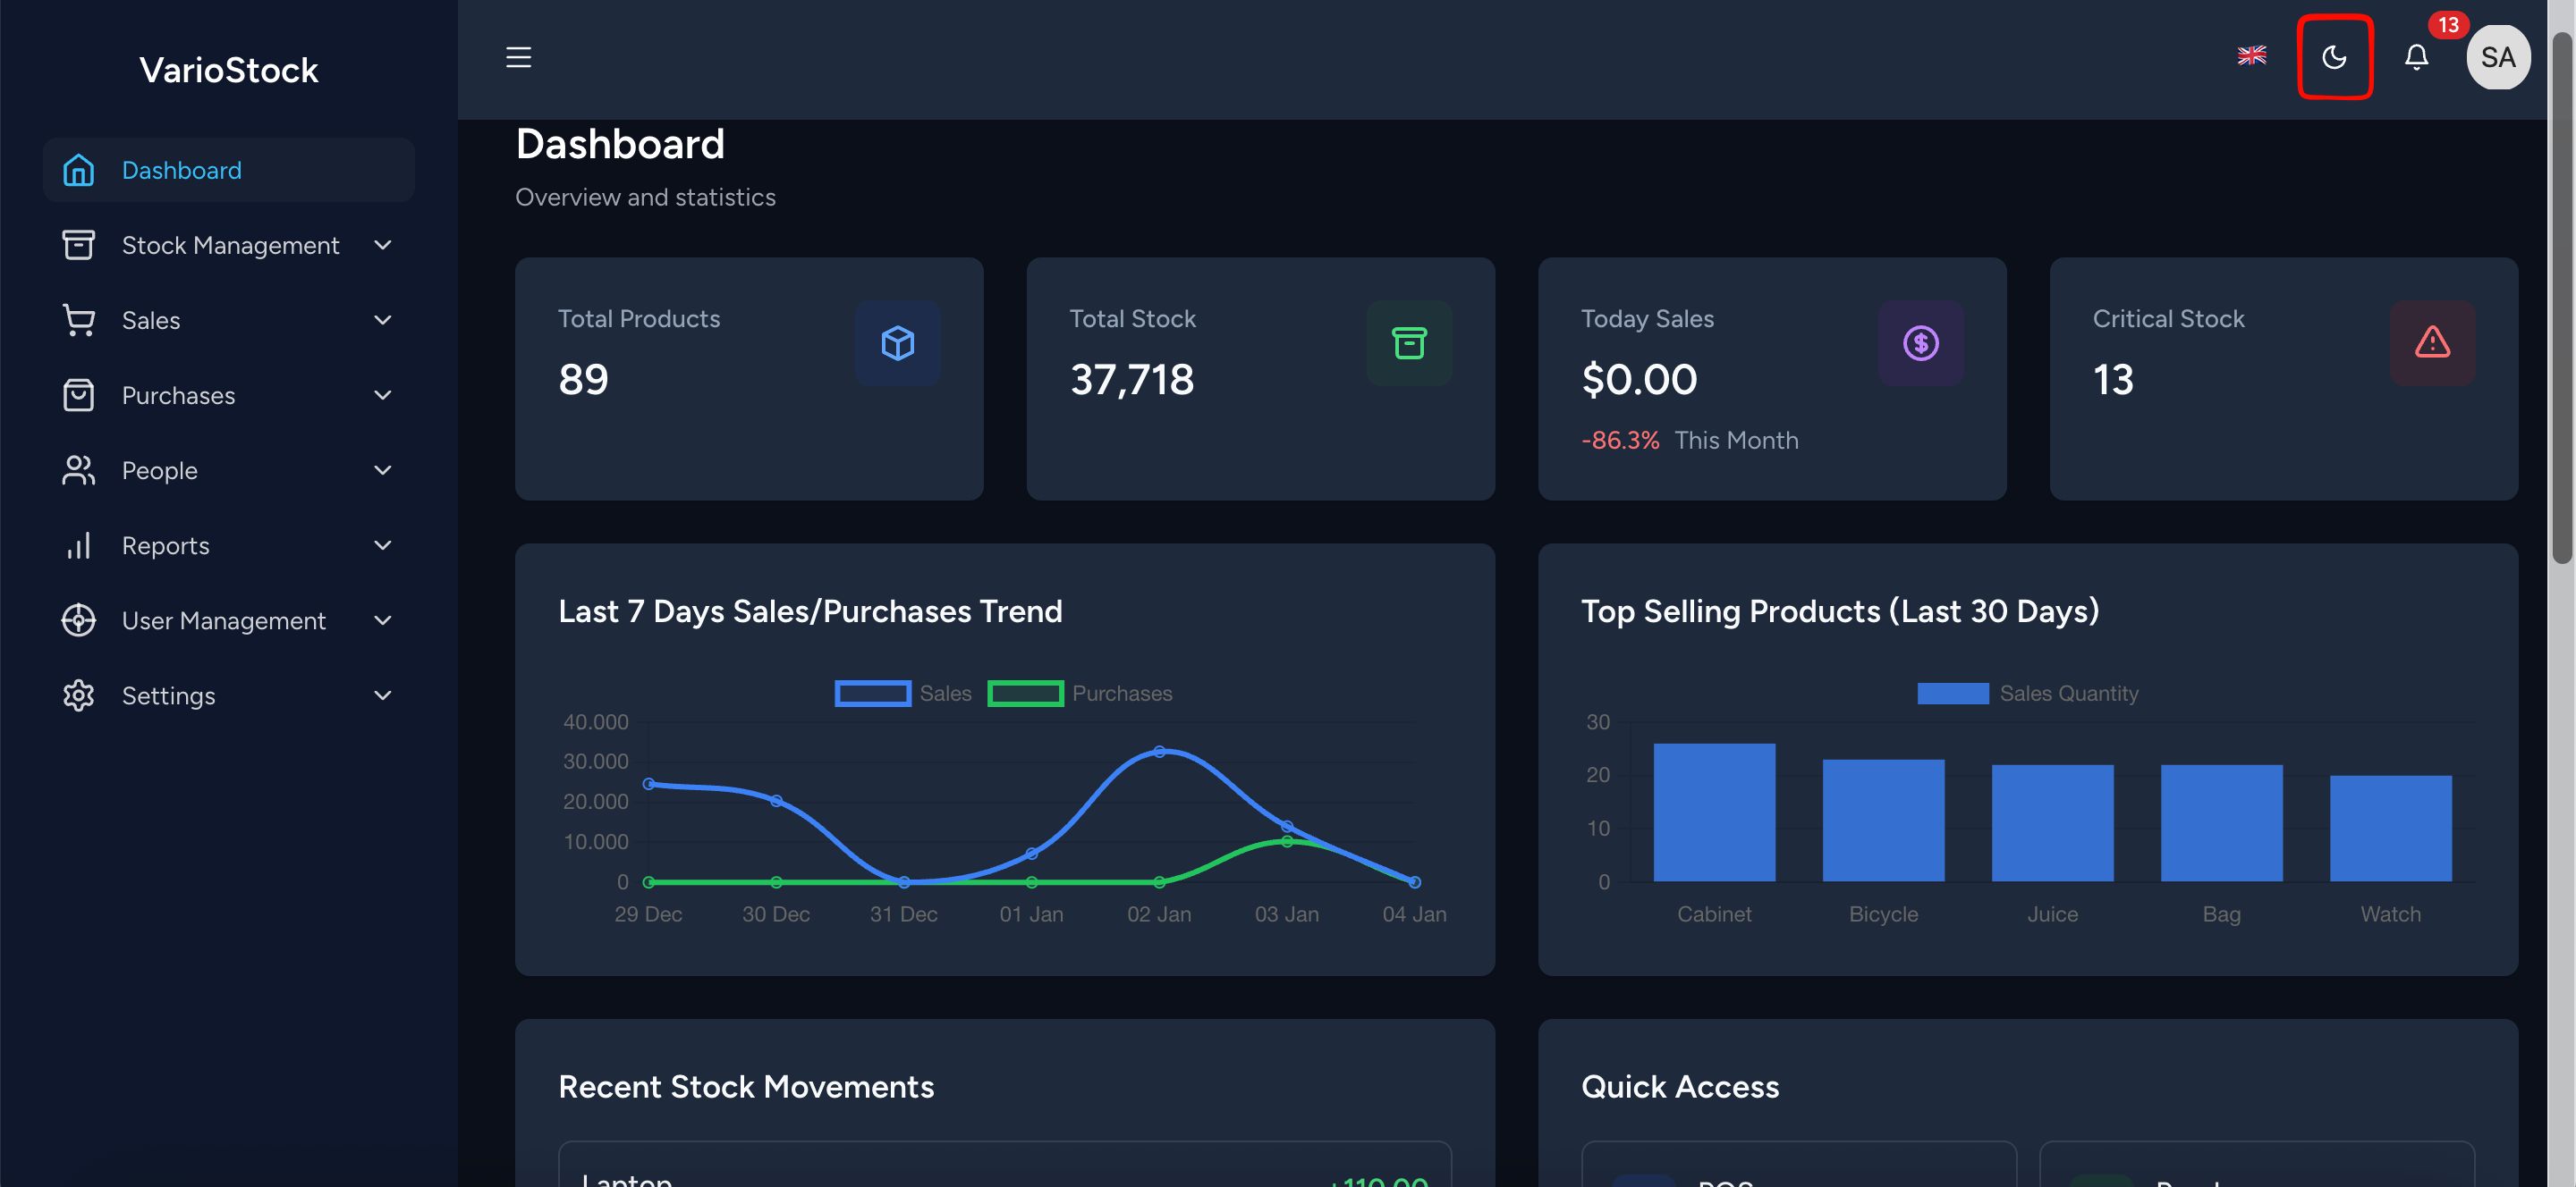Toggle Sales series in chart legend
Viewport: 2576px width, 1187px height.
click(872, 694)
